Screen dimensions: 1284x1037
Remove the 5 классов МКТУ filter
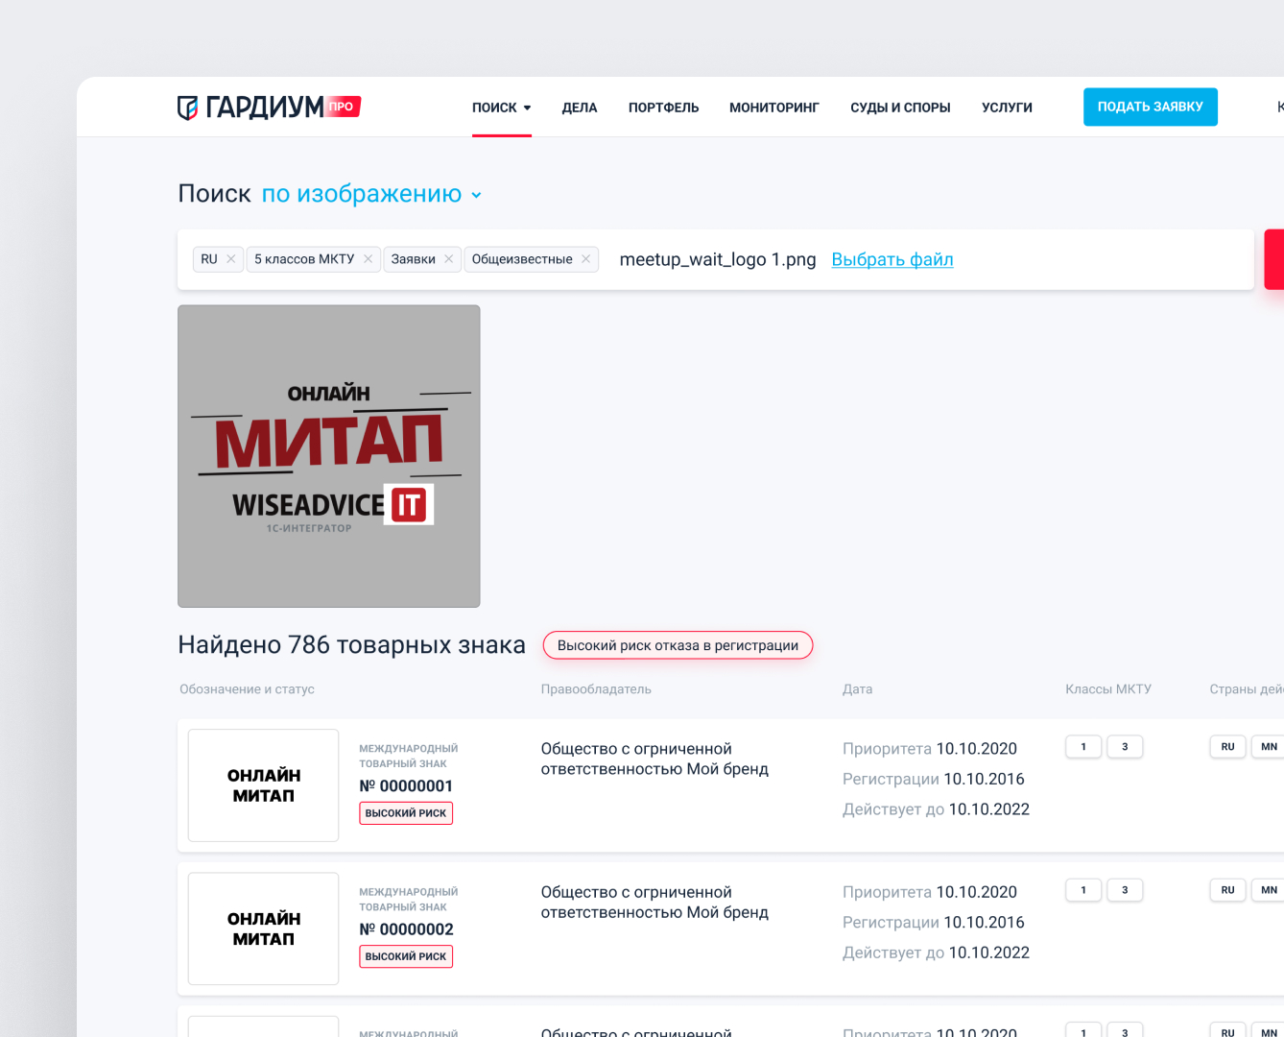click(x=368, y=259)
